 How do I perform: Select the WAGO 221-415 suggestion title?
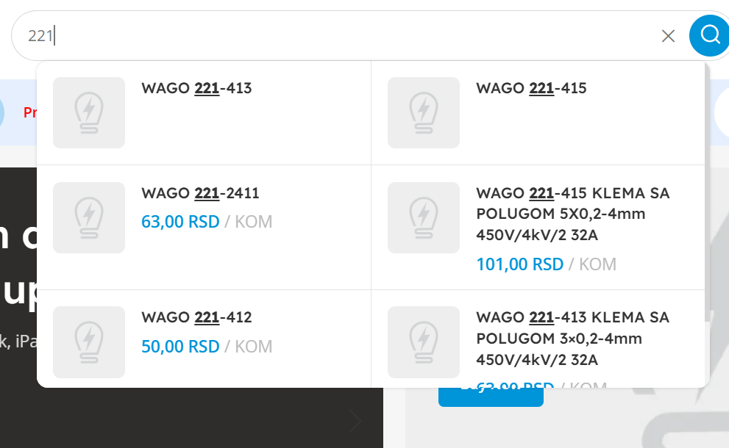(531, 88)
